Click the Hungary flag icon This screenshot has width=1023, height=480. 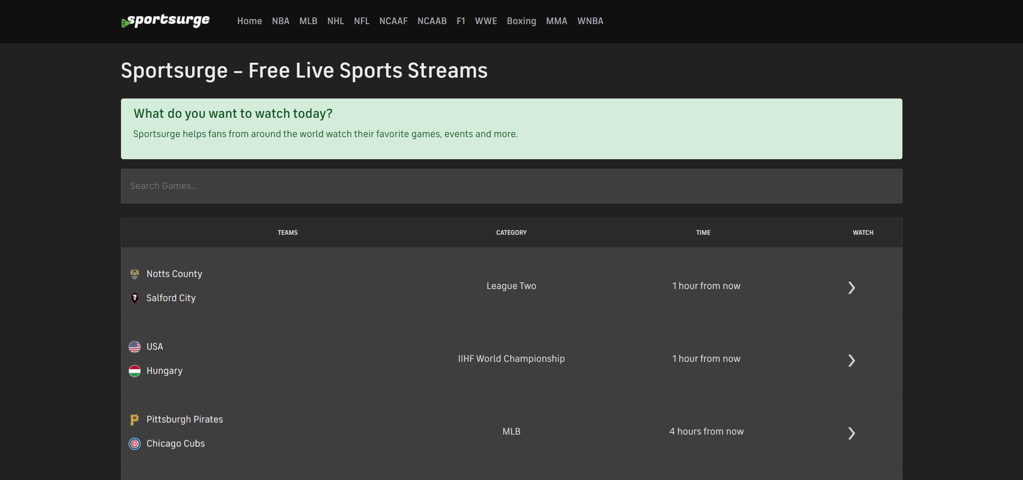point(135,371)
